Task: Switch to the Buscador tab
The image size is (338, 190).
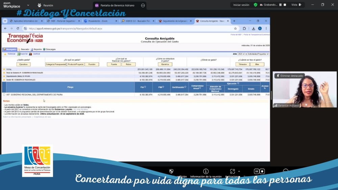Action: pos(24,49)
